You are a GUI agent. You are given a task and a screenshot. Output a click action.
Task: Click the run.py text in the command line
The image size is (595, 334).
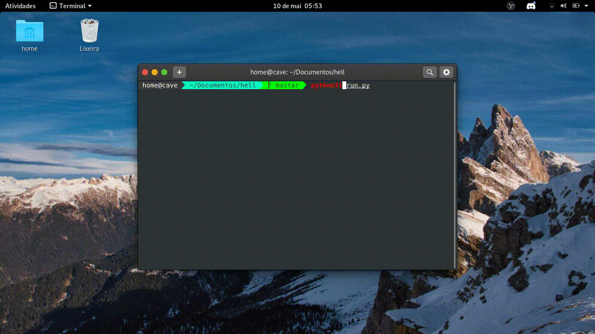tap(358, 85)
